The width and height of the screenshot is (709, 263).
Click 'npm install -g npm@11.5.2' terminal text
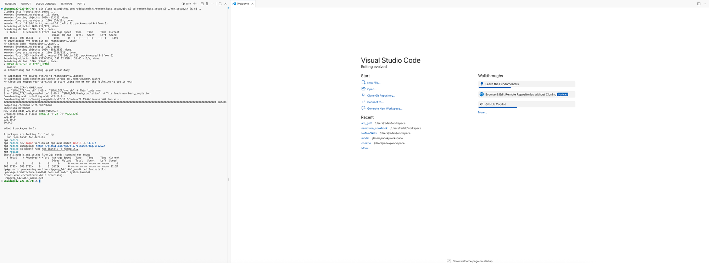(60, 149)
